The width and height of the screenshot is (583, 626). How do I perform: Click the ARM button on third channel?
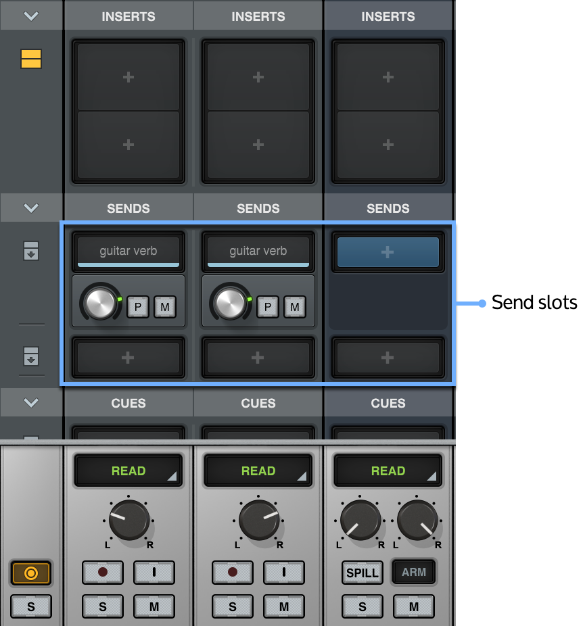point(413,572)
